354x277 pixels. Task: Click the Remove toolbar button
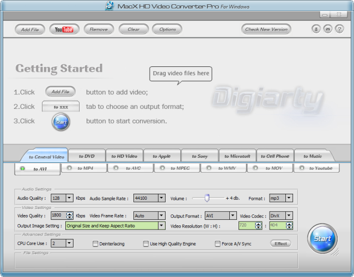[x=99, y=29]
